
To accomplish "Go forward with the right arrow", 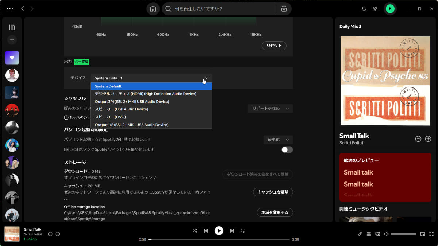I will coord(32,9).
